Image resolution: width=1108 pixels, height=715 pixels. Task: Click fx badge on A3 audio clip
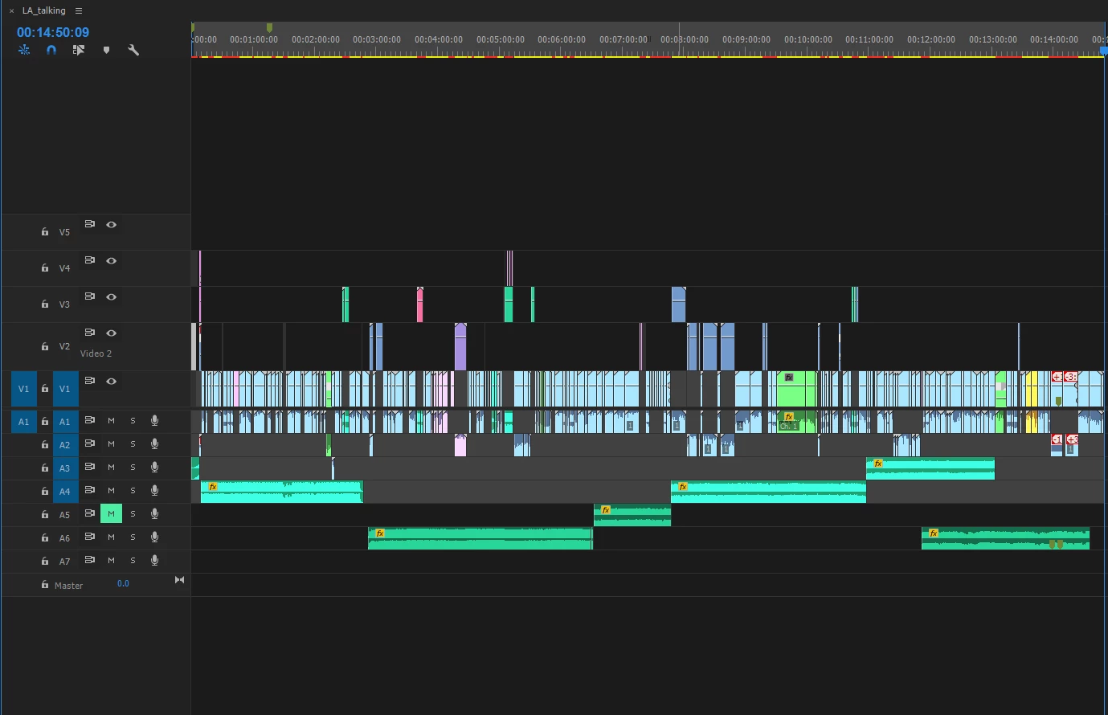tap(878, 464)
